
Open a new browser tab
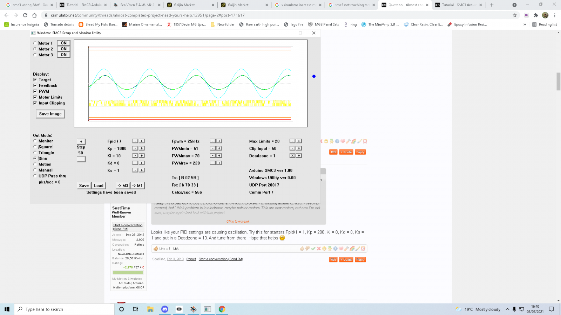point(492,5)
